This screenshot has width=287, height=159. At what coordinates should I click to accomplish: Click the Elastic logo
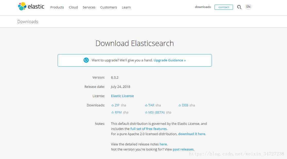tap(31, 7)
